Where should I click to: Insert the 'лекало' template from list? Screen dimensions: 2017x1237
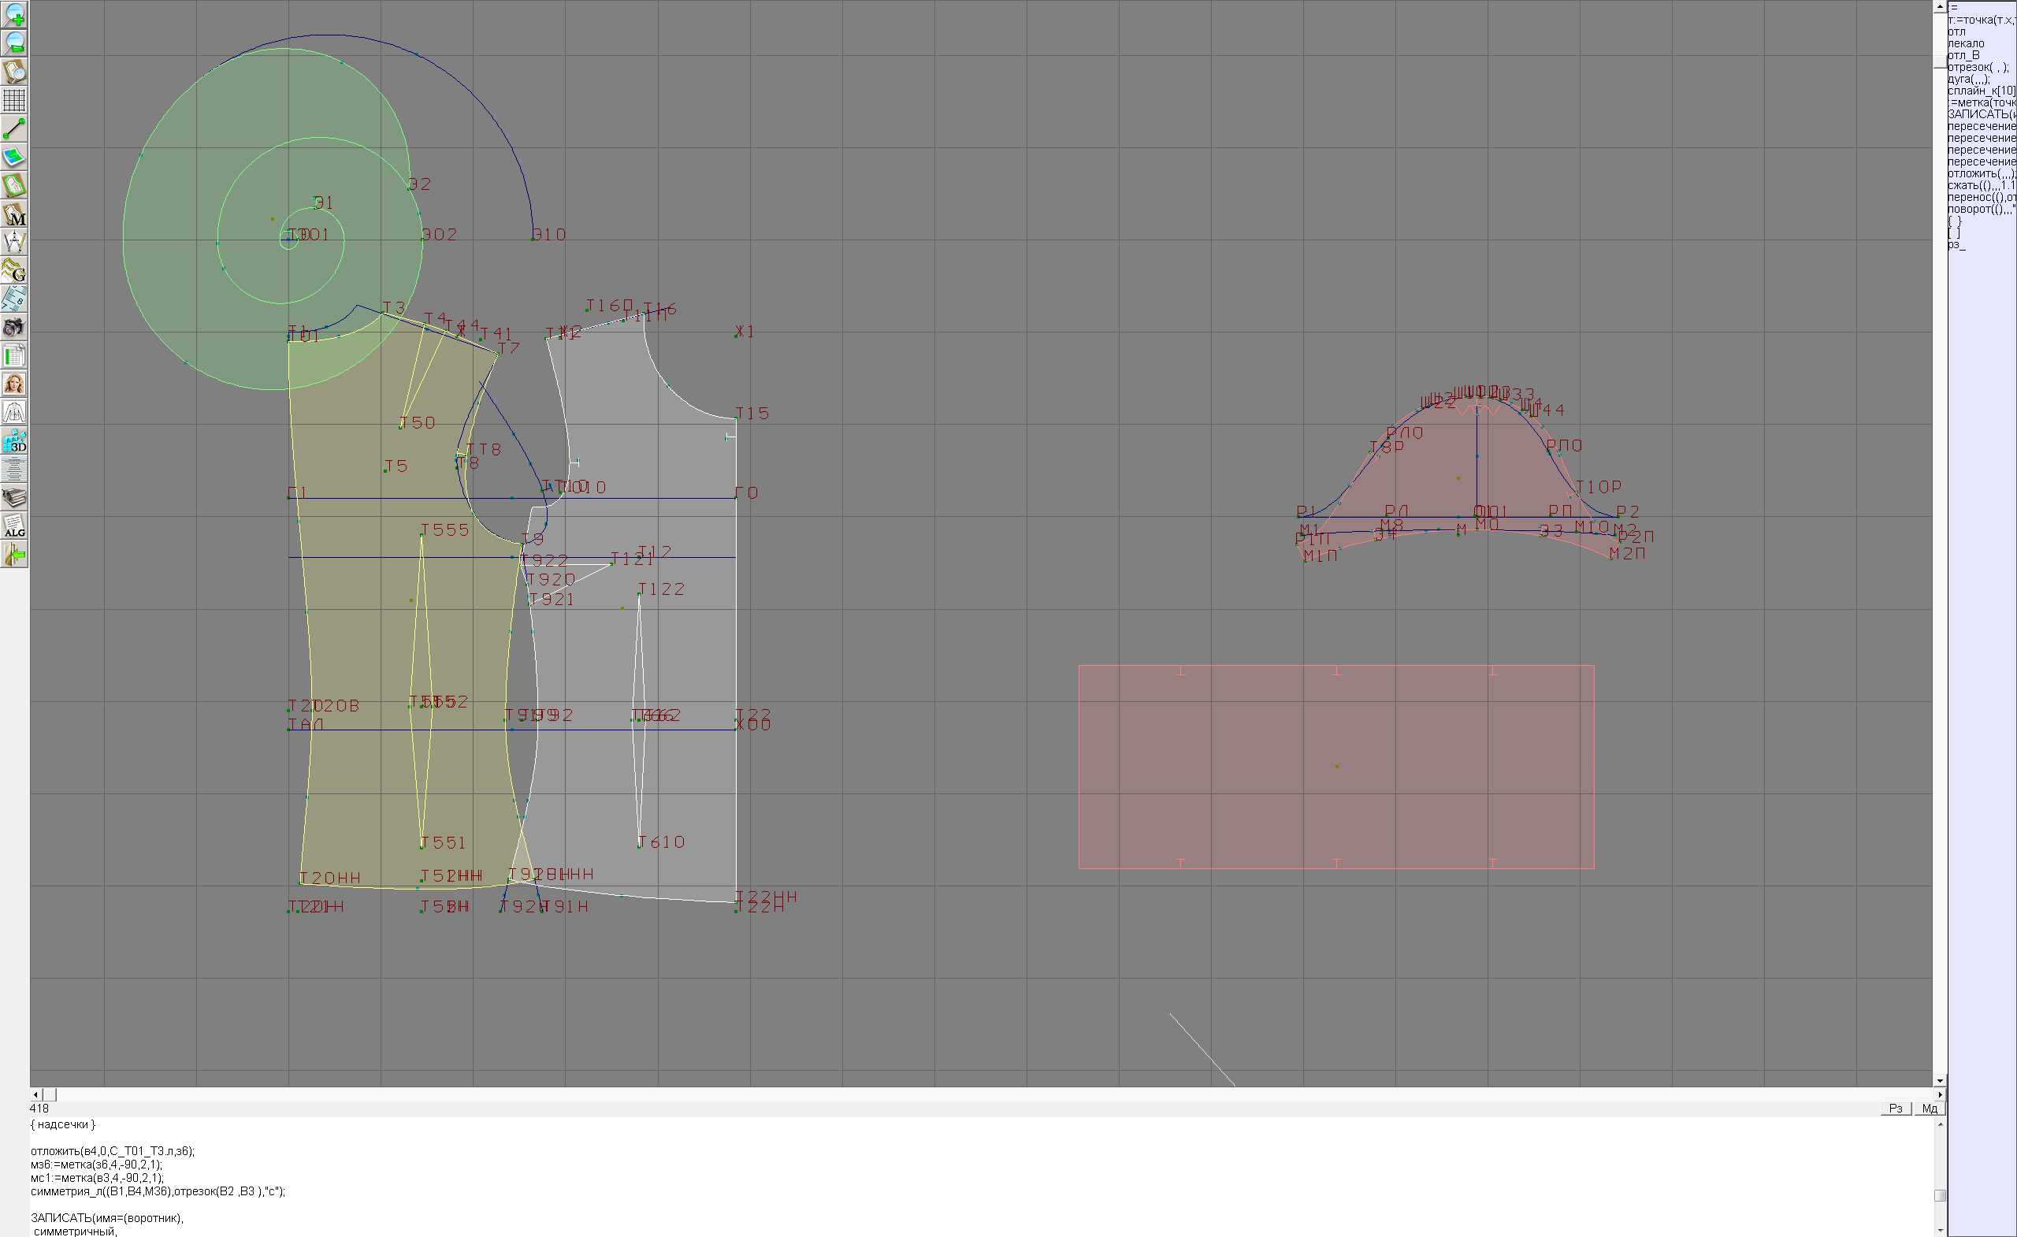click(1966, 43)
